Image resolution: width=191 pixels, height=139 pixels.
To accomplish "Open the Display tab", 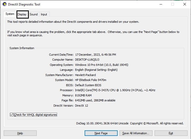I will pyautogui.click(x=22, y=14).
